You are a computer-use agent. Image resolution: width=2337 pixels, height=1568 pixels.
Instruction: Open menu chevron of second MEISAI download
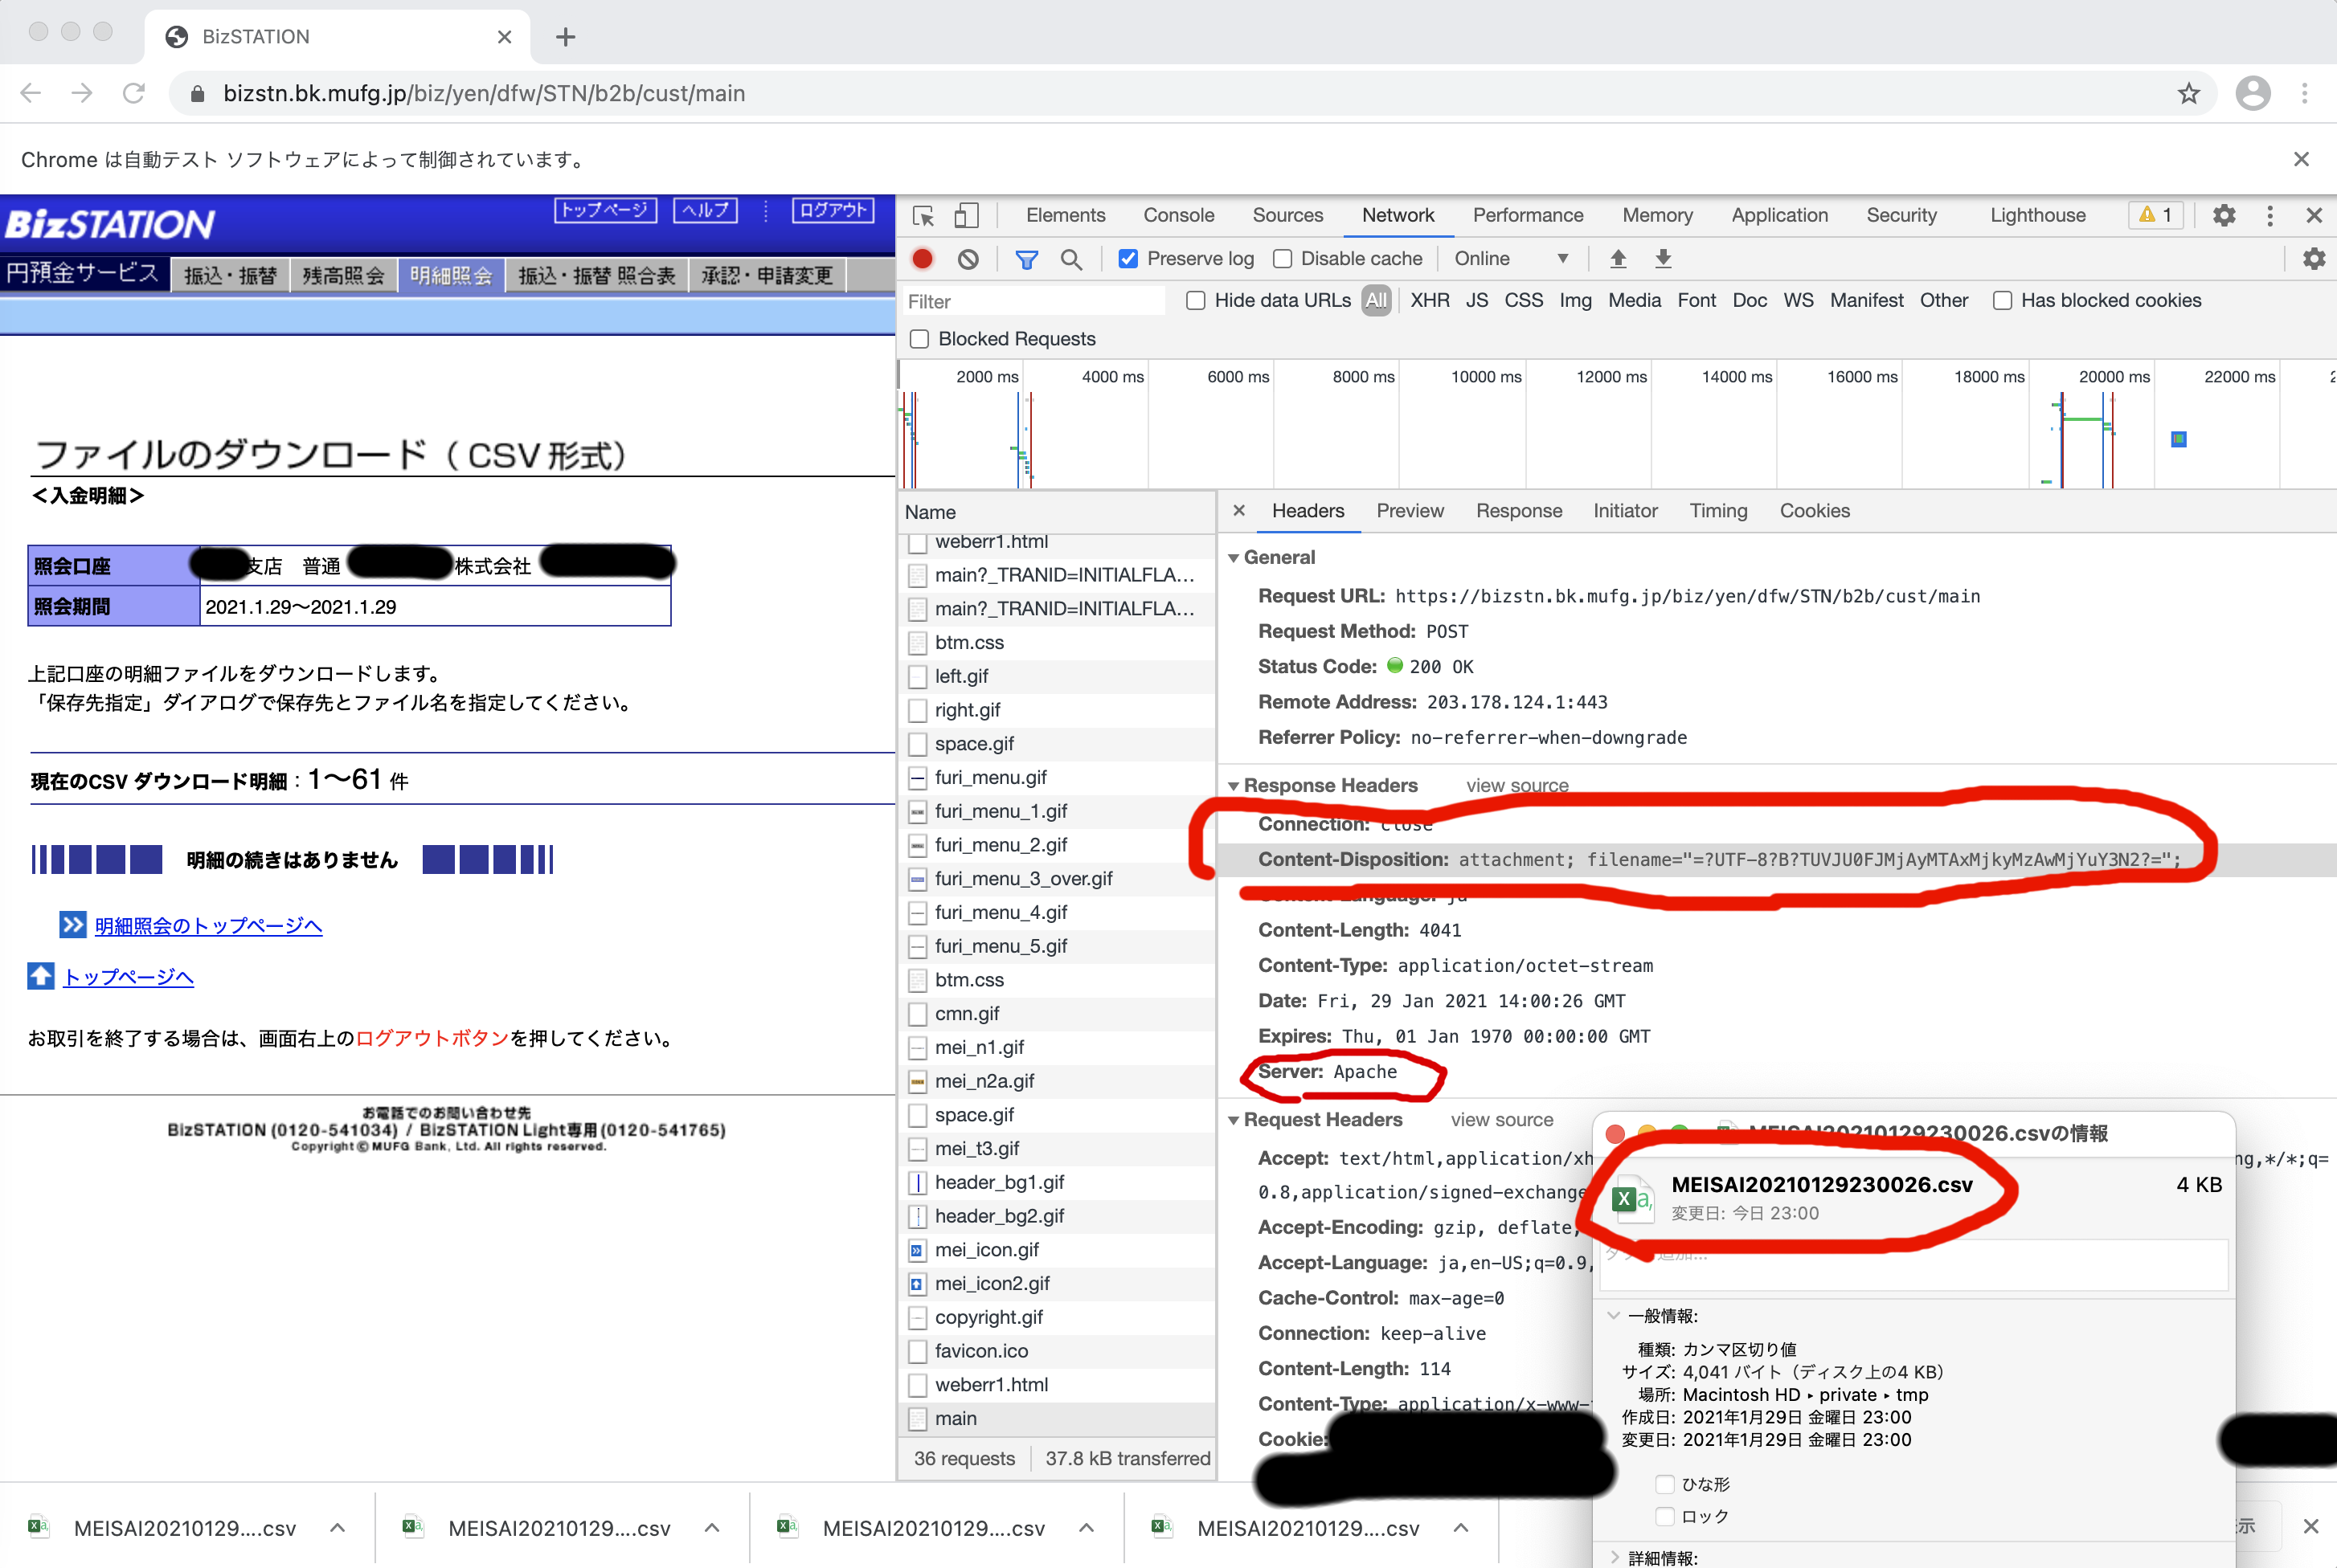[711, 1527]
